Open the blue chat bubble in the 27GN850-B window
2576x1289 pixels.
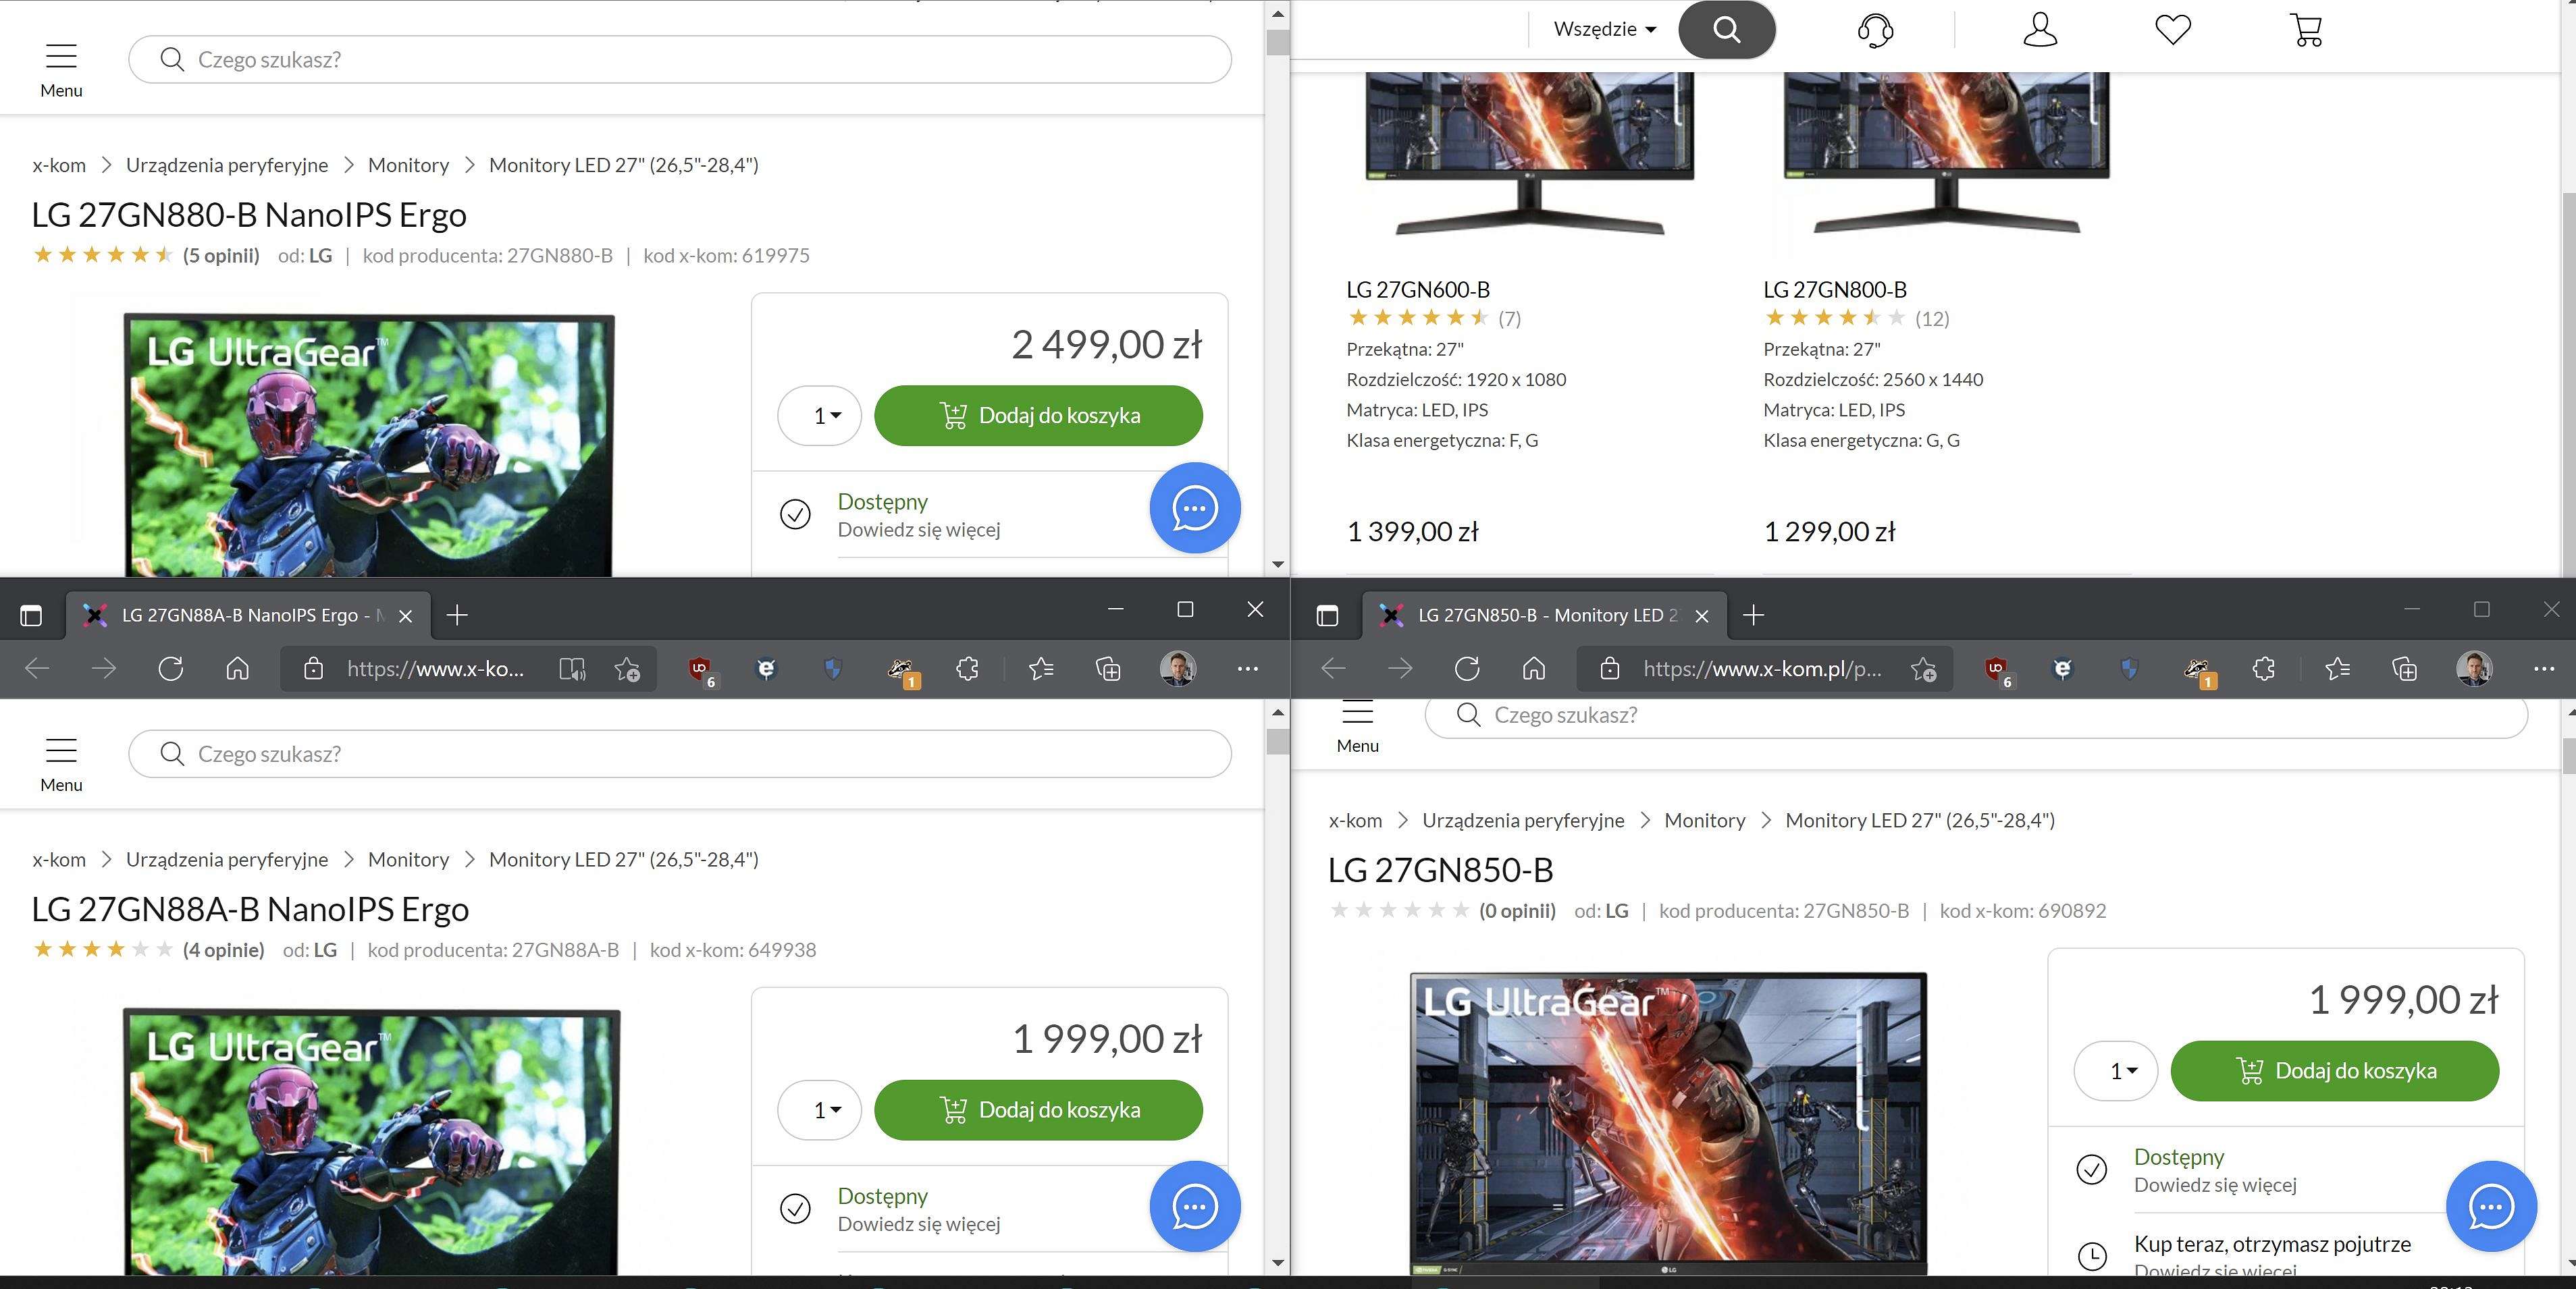pyautogui.click(x=2491, y=1206)
